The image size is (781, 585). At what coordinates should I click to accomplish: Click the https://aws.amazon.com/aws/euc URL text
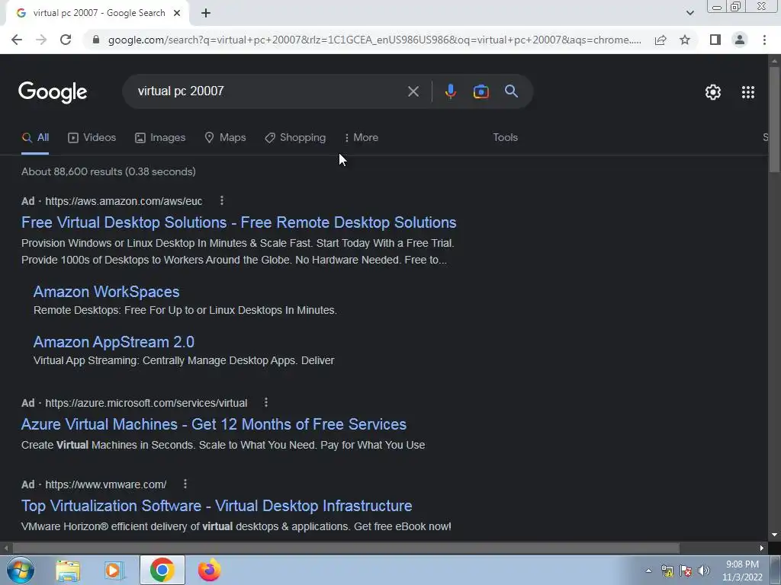(x=124, y=201)
